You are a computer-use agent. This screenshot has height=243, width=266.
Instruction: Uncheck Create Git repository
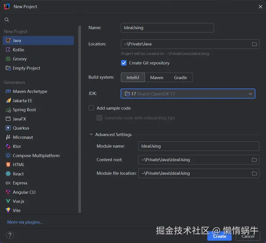[124, 63]
